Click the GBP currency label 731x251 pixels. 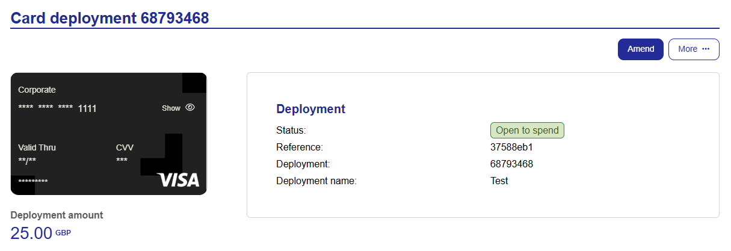click(63, 232)
